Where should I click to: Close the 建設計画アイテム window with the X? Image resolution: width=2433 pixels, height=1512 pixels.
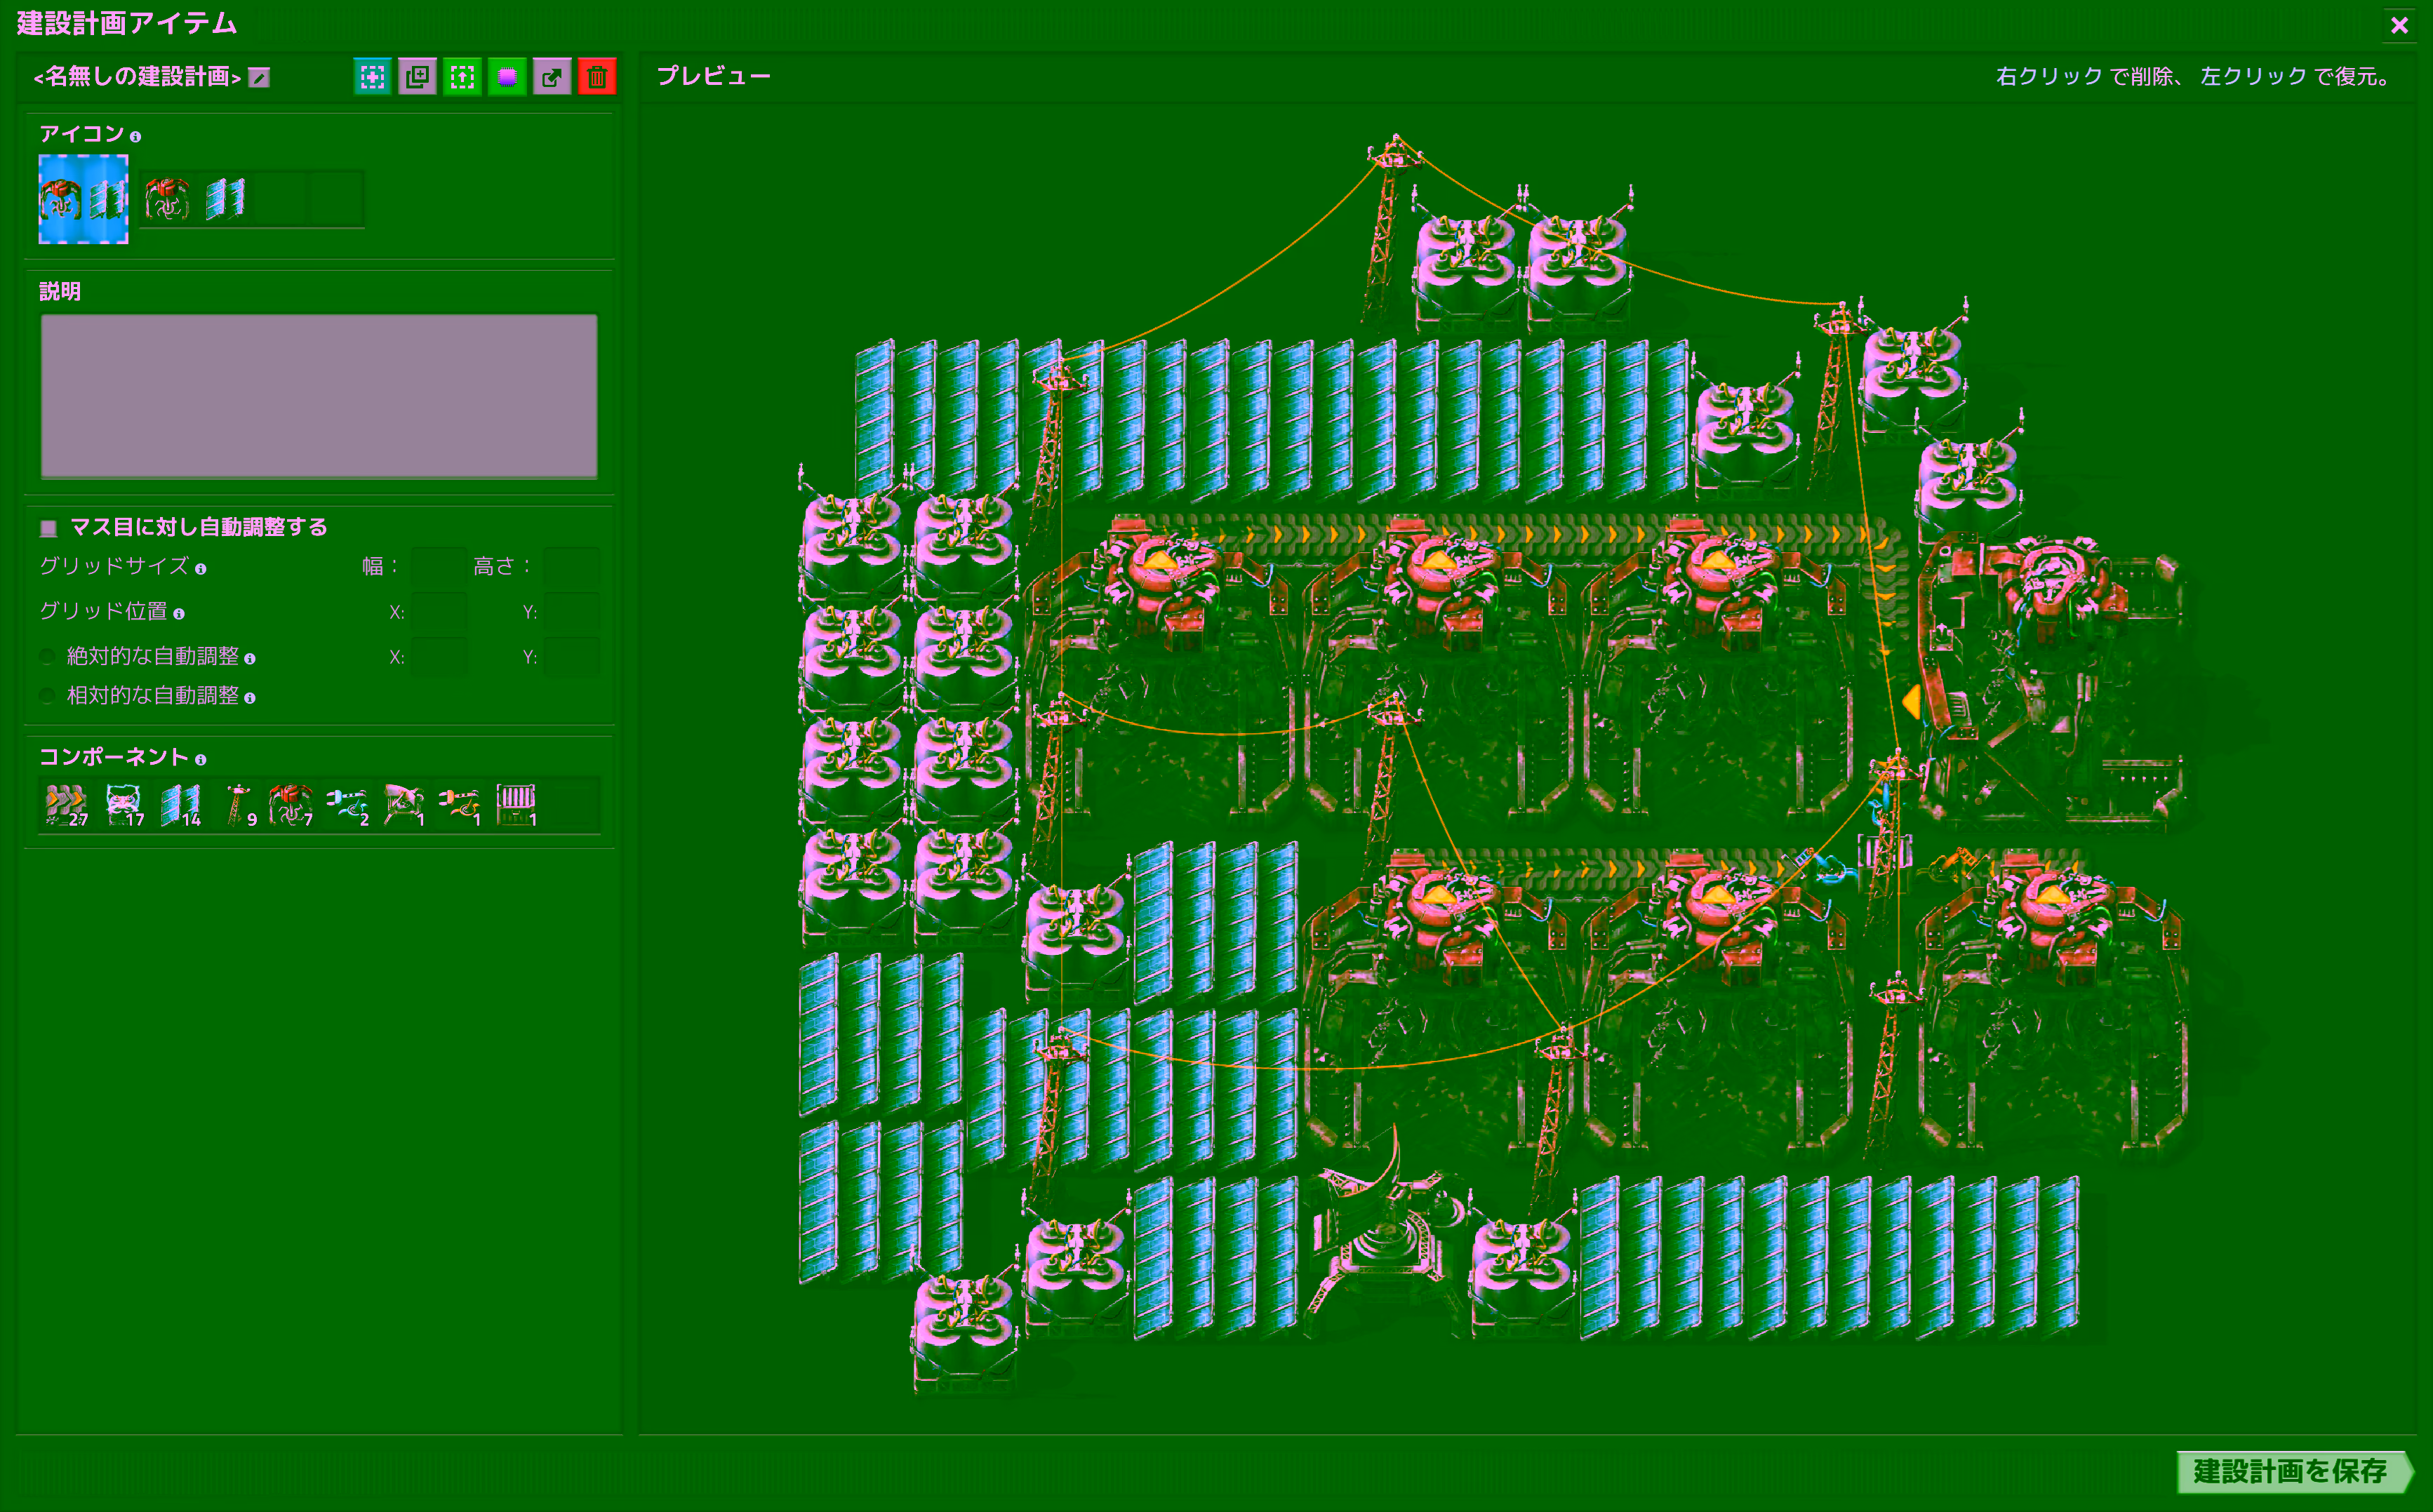pos(2399,25)
